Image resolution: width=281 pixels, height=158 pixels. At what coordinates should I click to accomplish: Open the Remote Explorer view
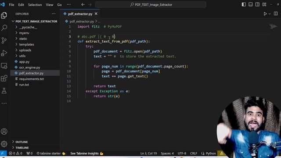4,66
